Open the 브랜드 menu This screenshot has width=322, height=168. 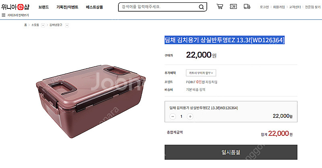coord(44,7)
